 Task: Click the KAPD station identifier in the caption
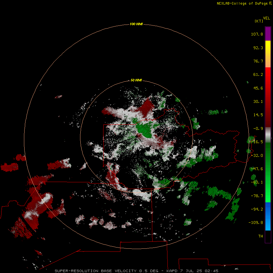[172, 271]
